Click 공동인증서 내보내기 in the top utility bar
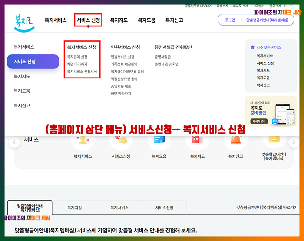 pos(198,6)
